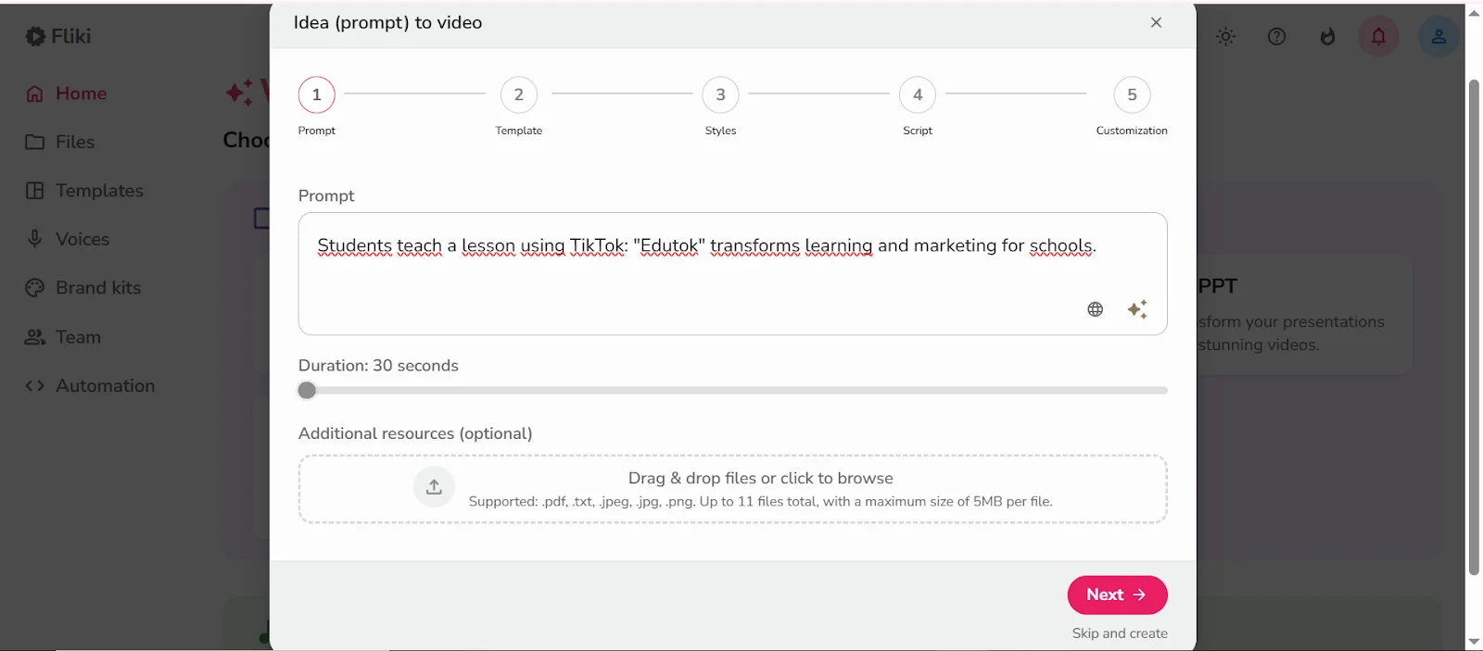
Task: Open the Team page in the sidebar
Action: point(63,337)
